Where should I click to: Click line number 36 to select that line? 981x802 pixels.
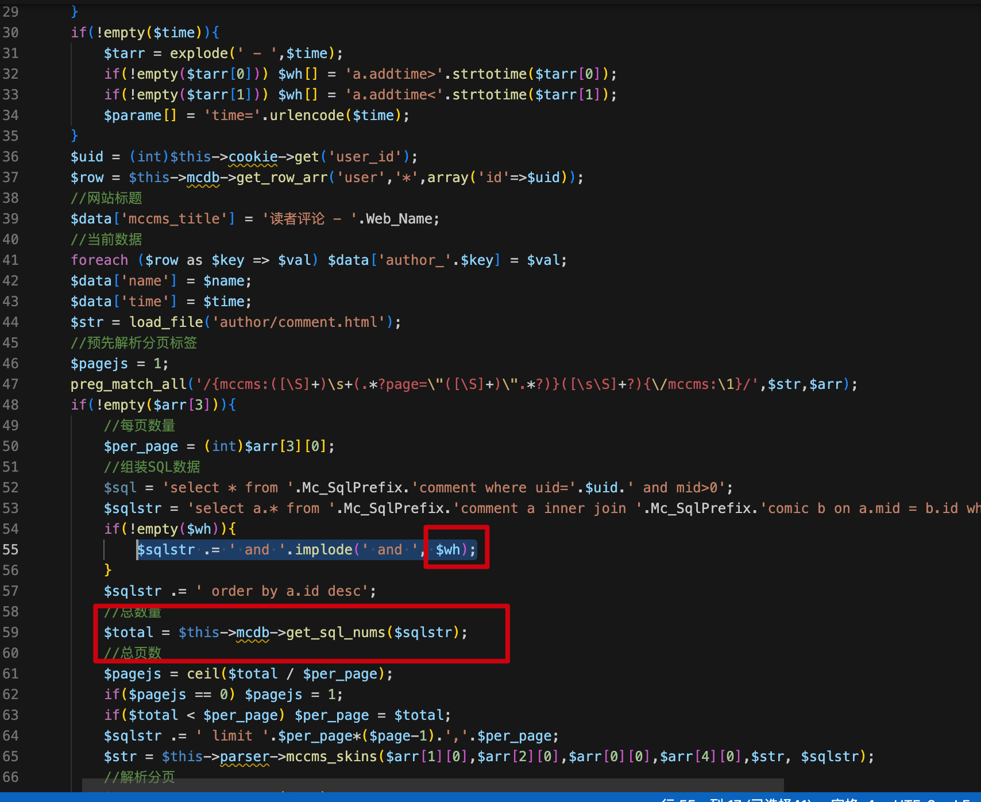click(10, 156)
